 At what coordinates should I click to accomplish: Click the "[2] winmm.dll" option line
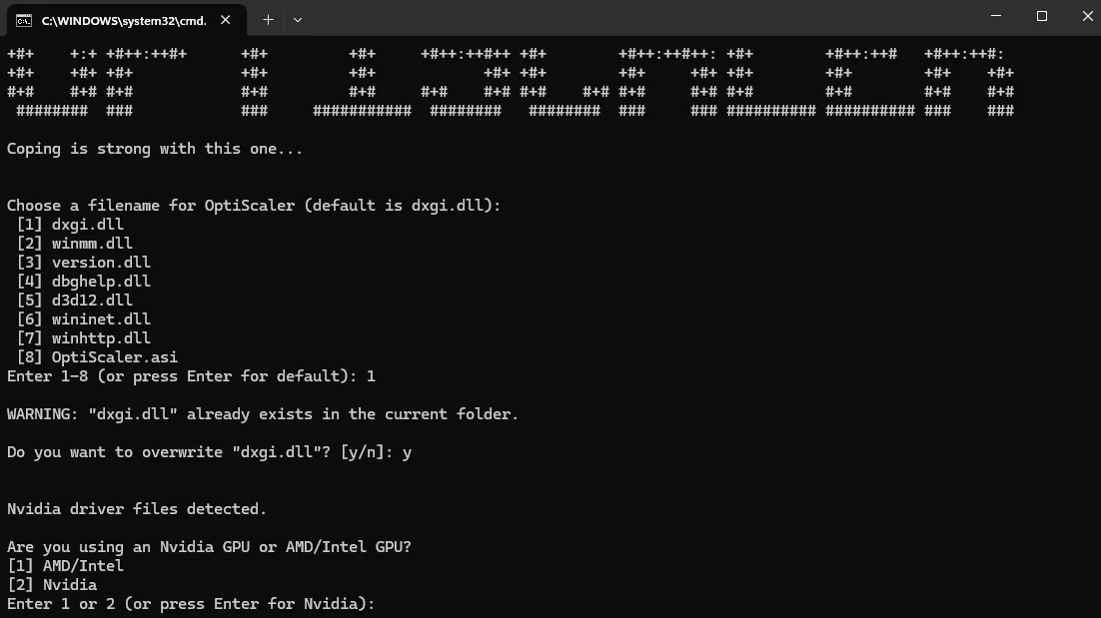click(x=74, y=244)
